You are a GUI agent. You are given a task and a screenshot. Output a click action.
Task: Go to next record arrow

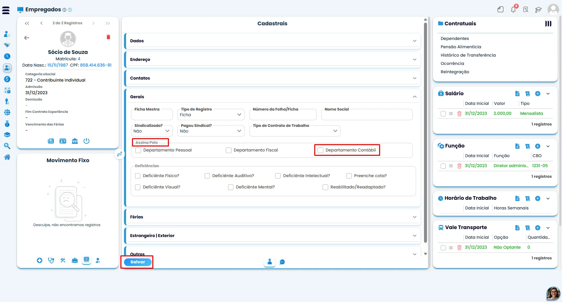click(x=93, y=23)
